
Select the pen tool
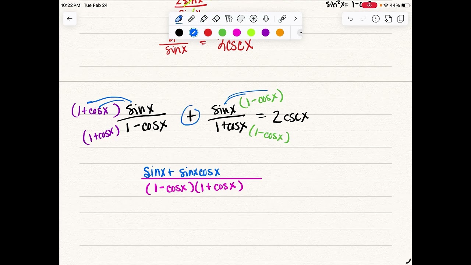(179, 19)
